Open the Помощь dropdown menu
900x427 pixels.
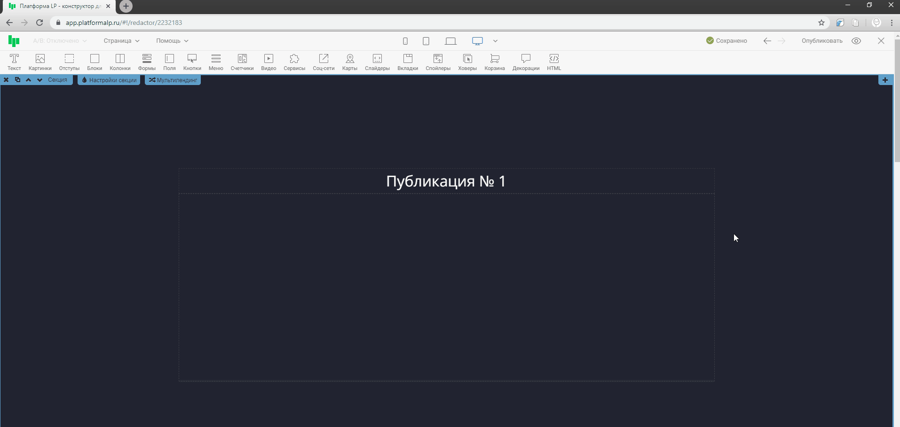(172, 41)
